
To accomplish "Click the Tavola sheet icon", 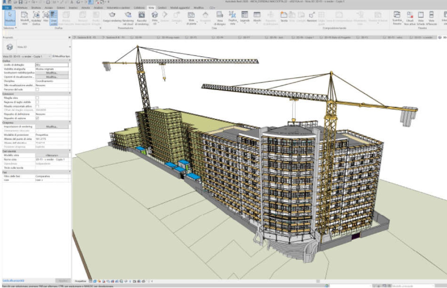I will [284, 15].
